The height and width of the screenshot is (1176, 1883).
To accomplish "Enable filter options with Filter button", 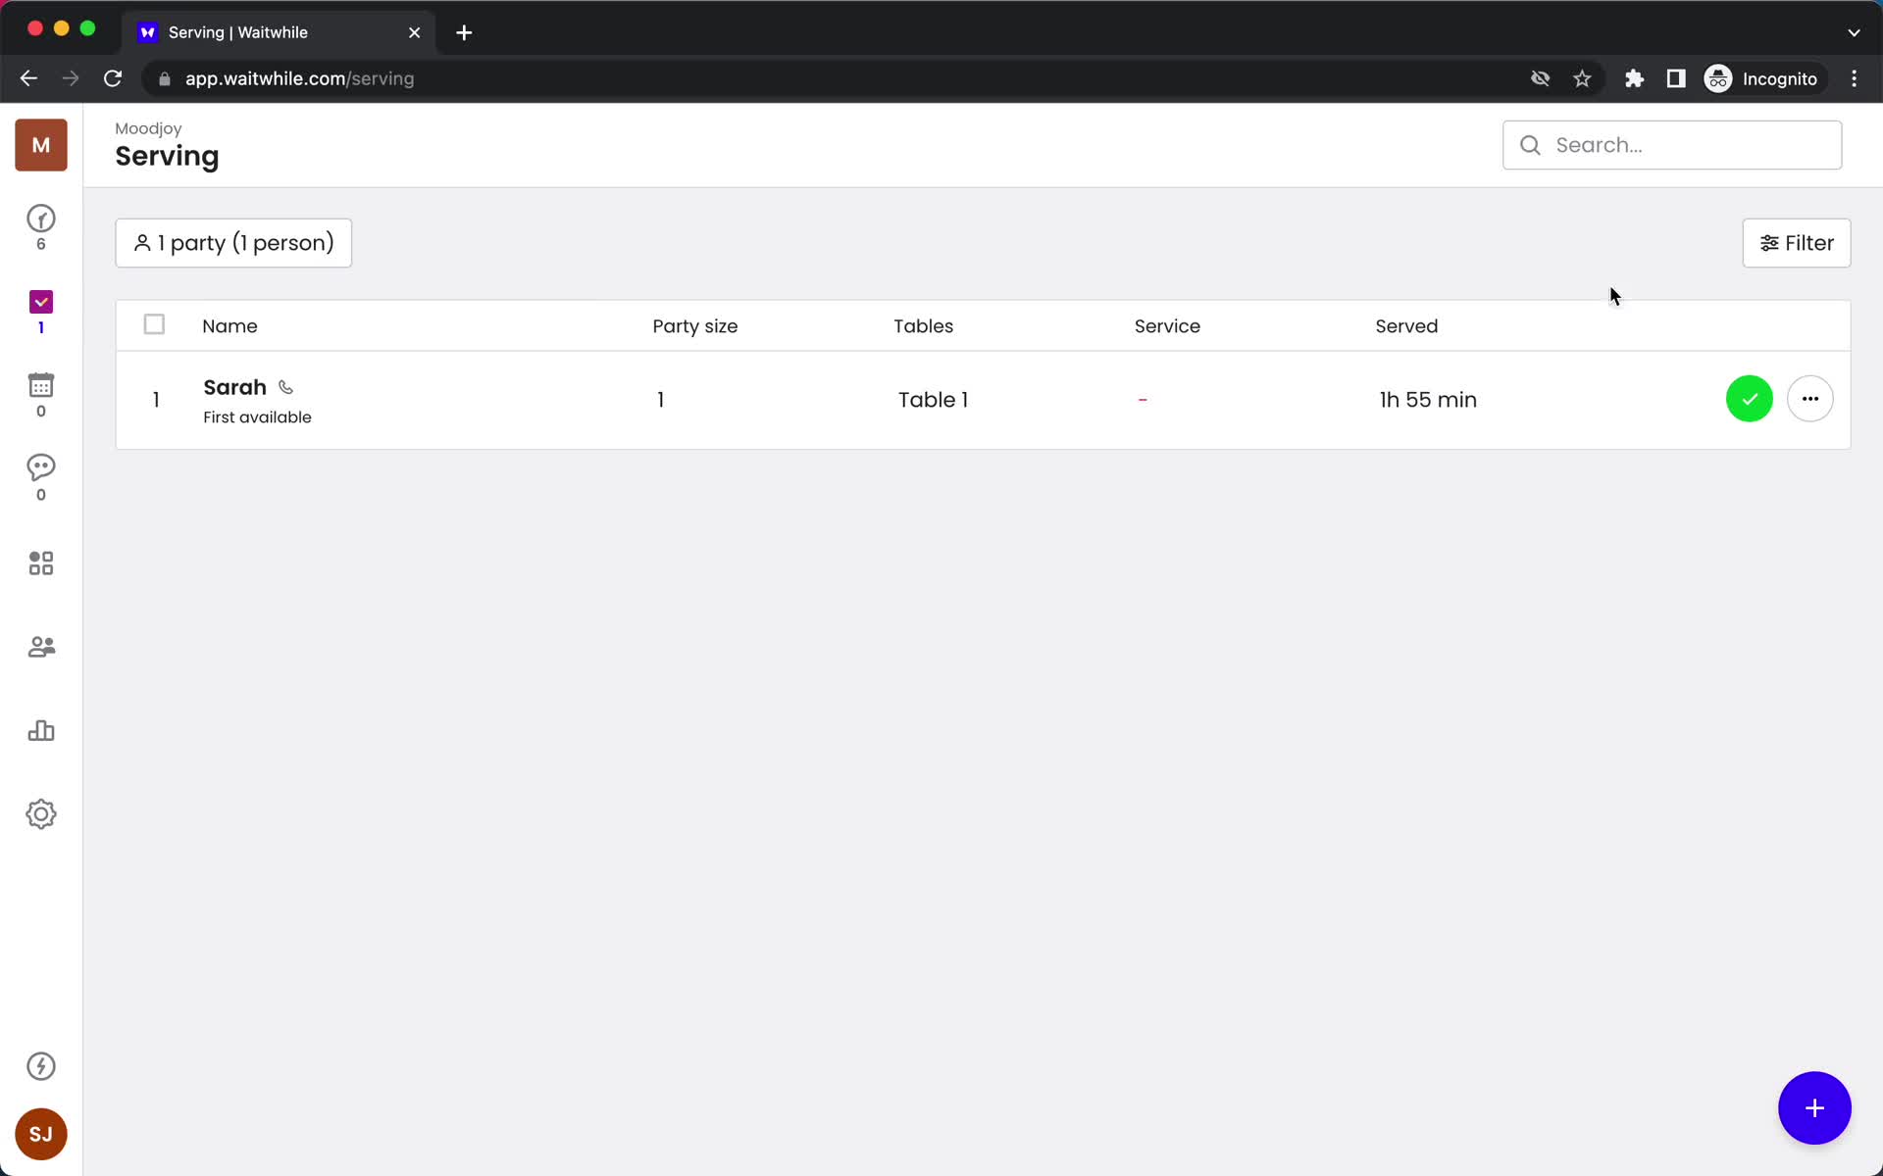I will tap(1798, 242).
